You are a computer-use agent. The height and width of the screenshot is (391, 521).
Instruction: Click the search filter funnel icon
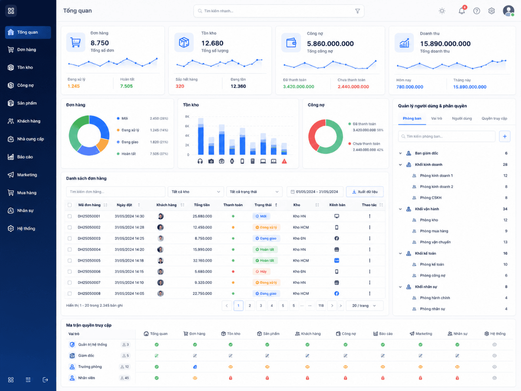(x=357, y=11)
